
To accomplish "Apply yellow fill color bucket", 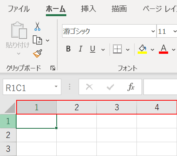I will [x=142, y=49].
